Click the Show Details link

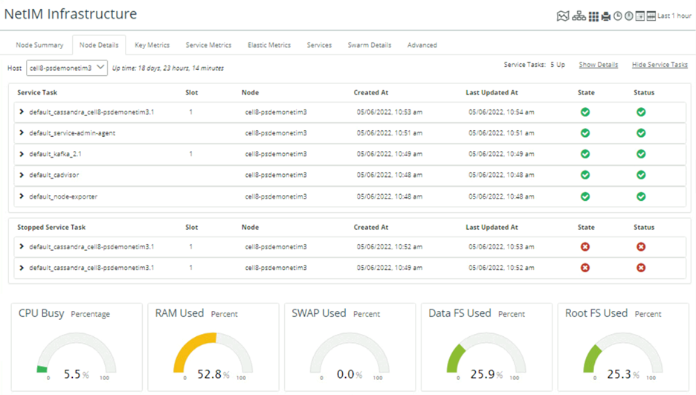point(599,65)
